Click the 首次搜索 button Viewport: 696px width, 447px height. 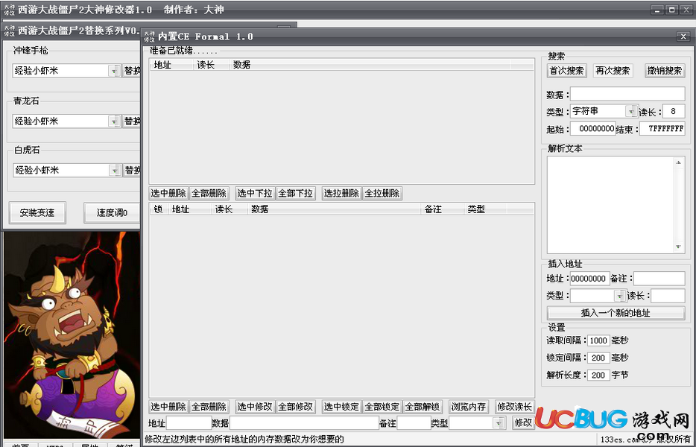coord(566,71)
